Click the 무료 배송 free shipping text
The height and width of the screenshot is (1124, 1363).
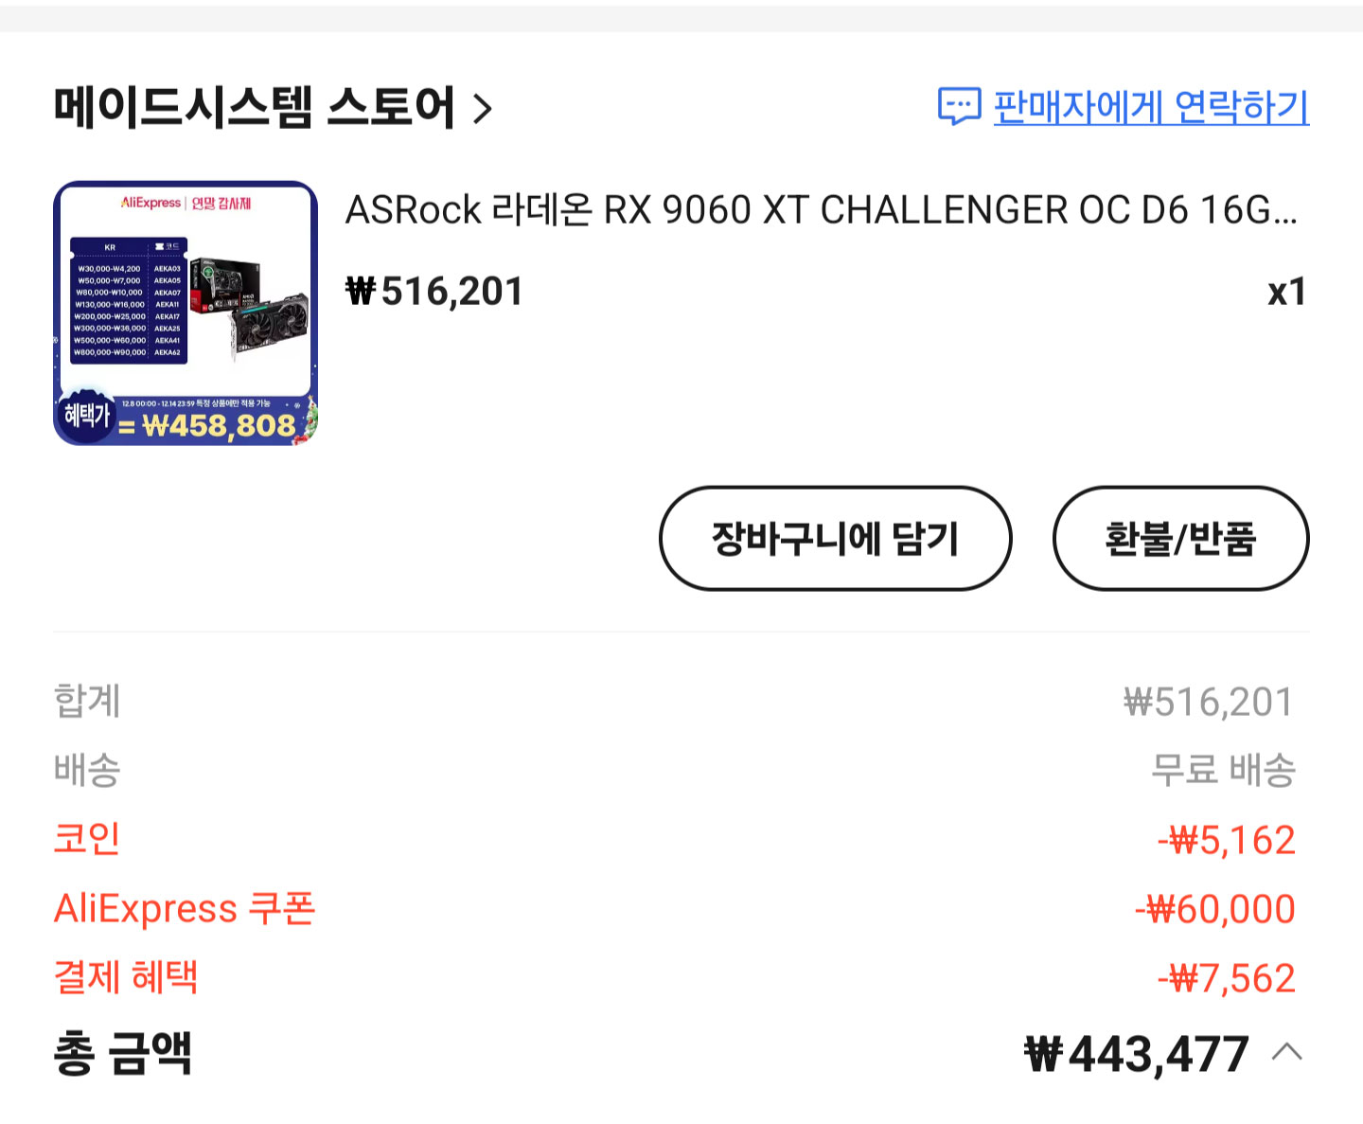(1223, 770)
